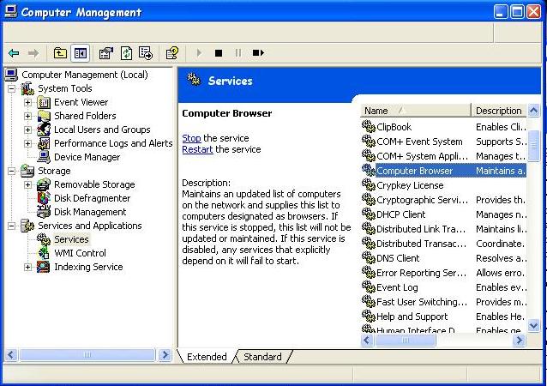This screenshot has width=547, height=386.
Task: Click the Pause Service toolbar icon
Action: coord(238,53)
